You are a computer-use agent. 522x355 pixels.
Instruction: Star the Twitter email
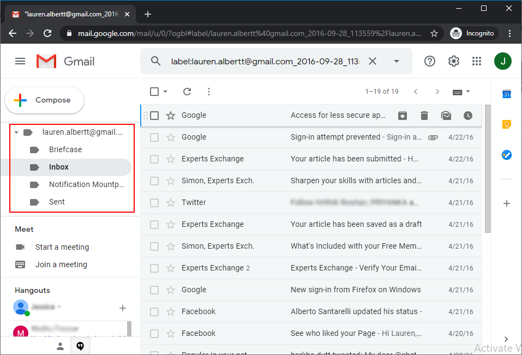[x=171, y=202]
